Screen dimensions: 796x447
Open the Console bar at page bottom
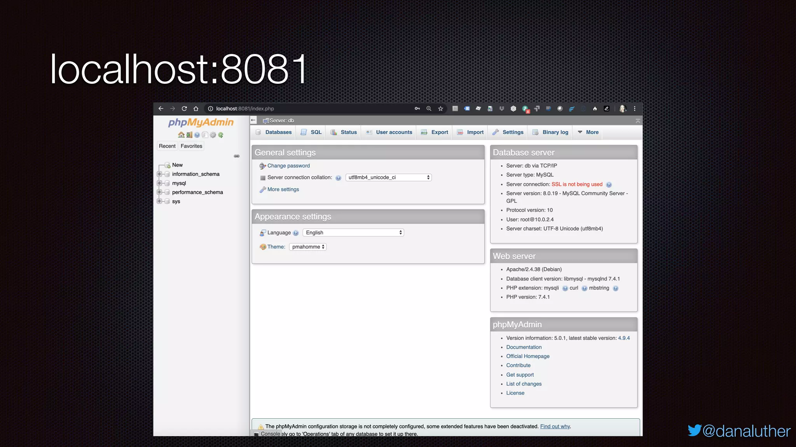click(x=267, y=434)
